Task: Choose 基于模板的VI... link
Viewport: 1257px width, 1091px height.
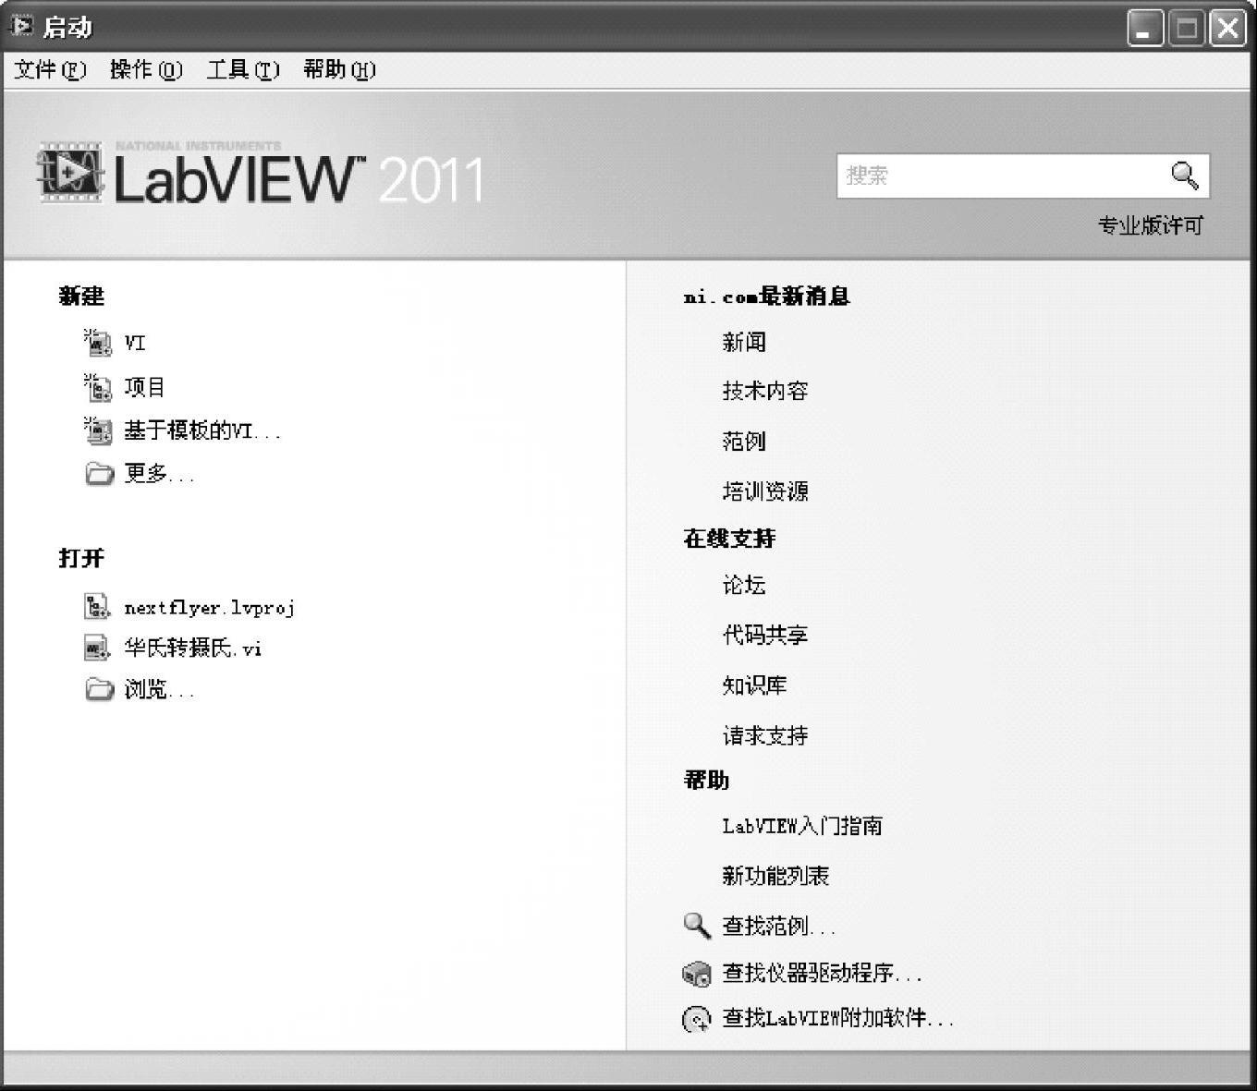Action: pyautogui.click(x=202, y=430)
